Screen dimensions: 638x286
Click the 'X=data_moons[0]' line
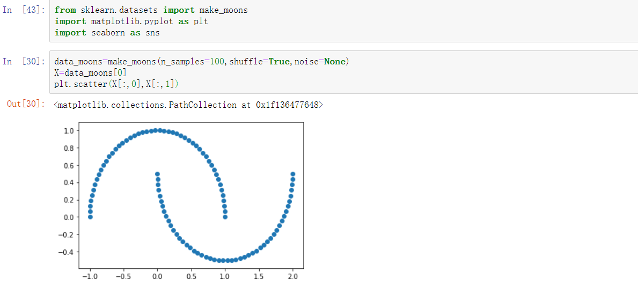coord(90,73)
